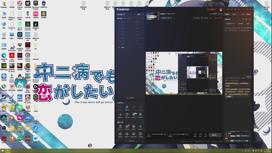The image size is (272, 153).
Task: Pop out the danmaku assistant panel
Action: tap(243, 19)
